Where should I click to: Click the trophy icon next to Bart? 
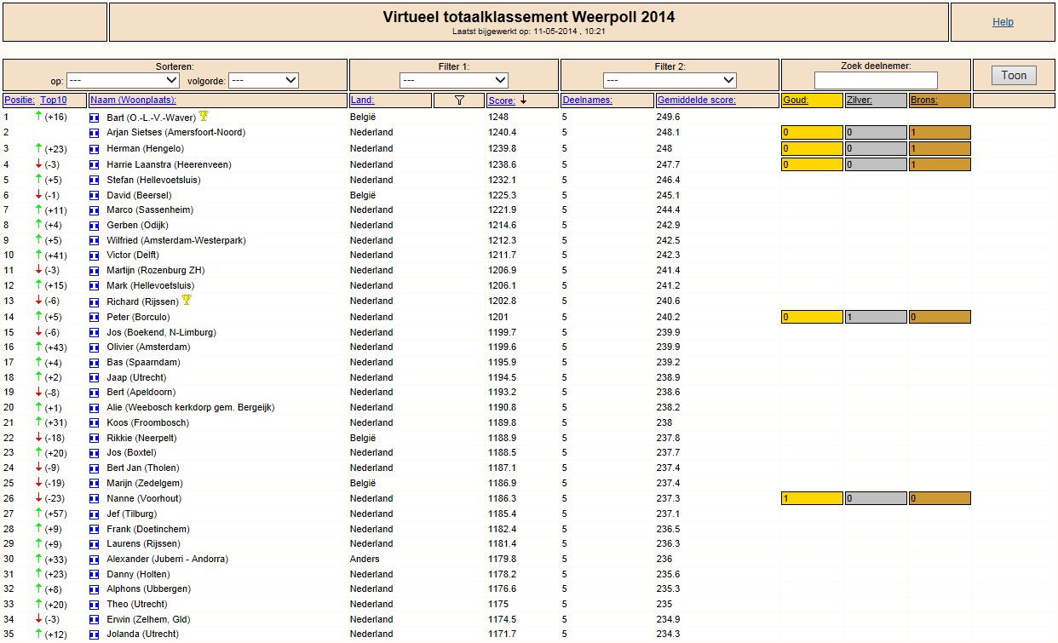[x=204, y=116]
